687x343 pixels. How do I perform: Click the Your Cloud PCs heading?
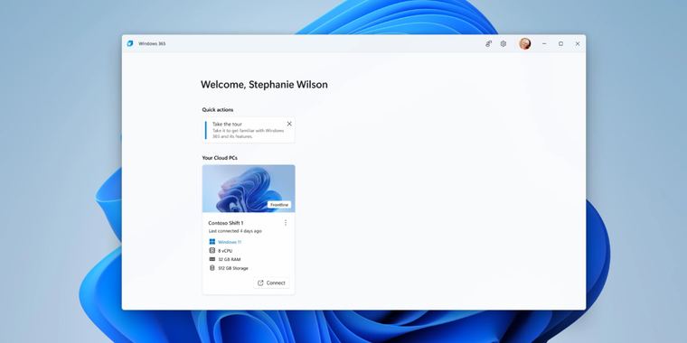[220, 158]
